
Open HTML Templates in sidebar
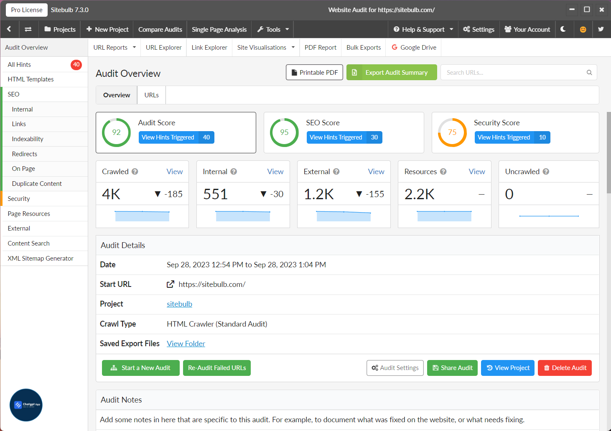[44, 79]
